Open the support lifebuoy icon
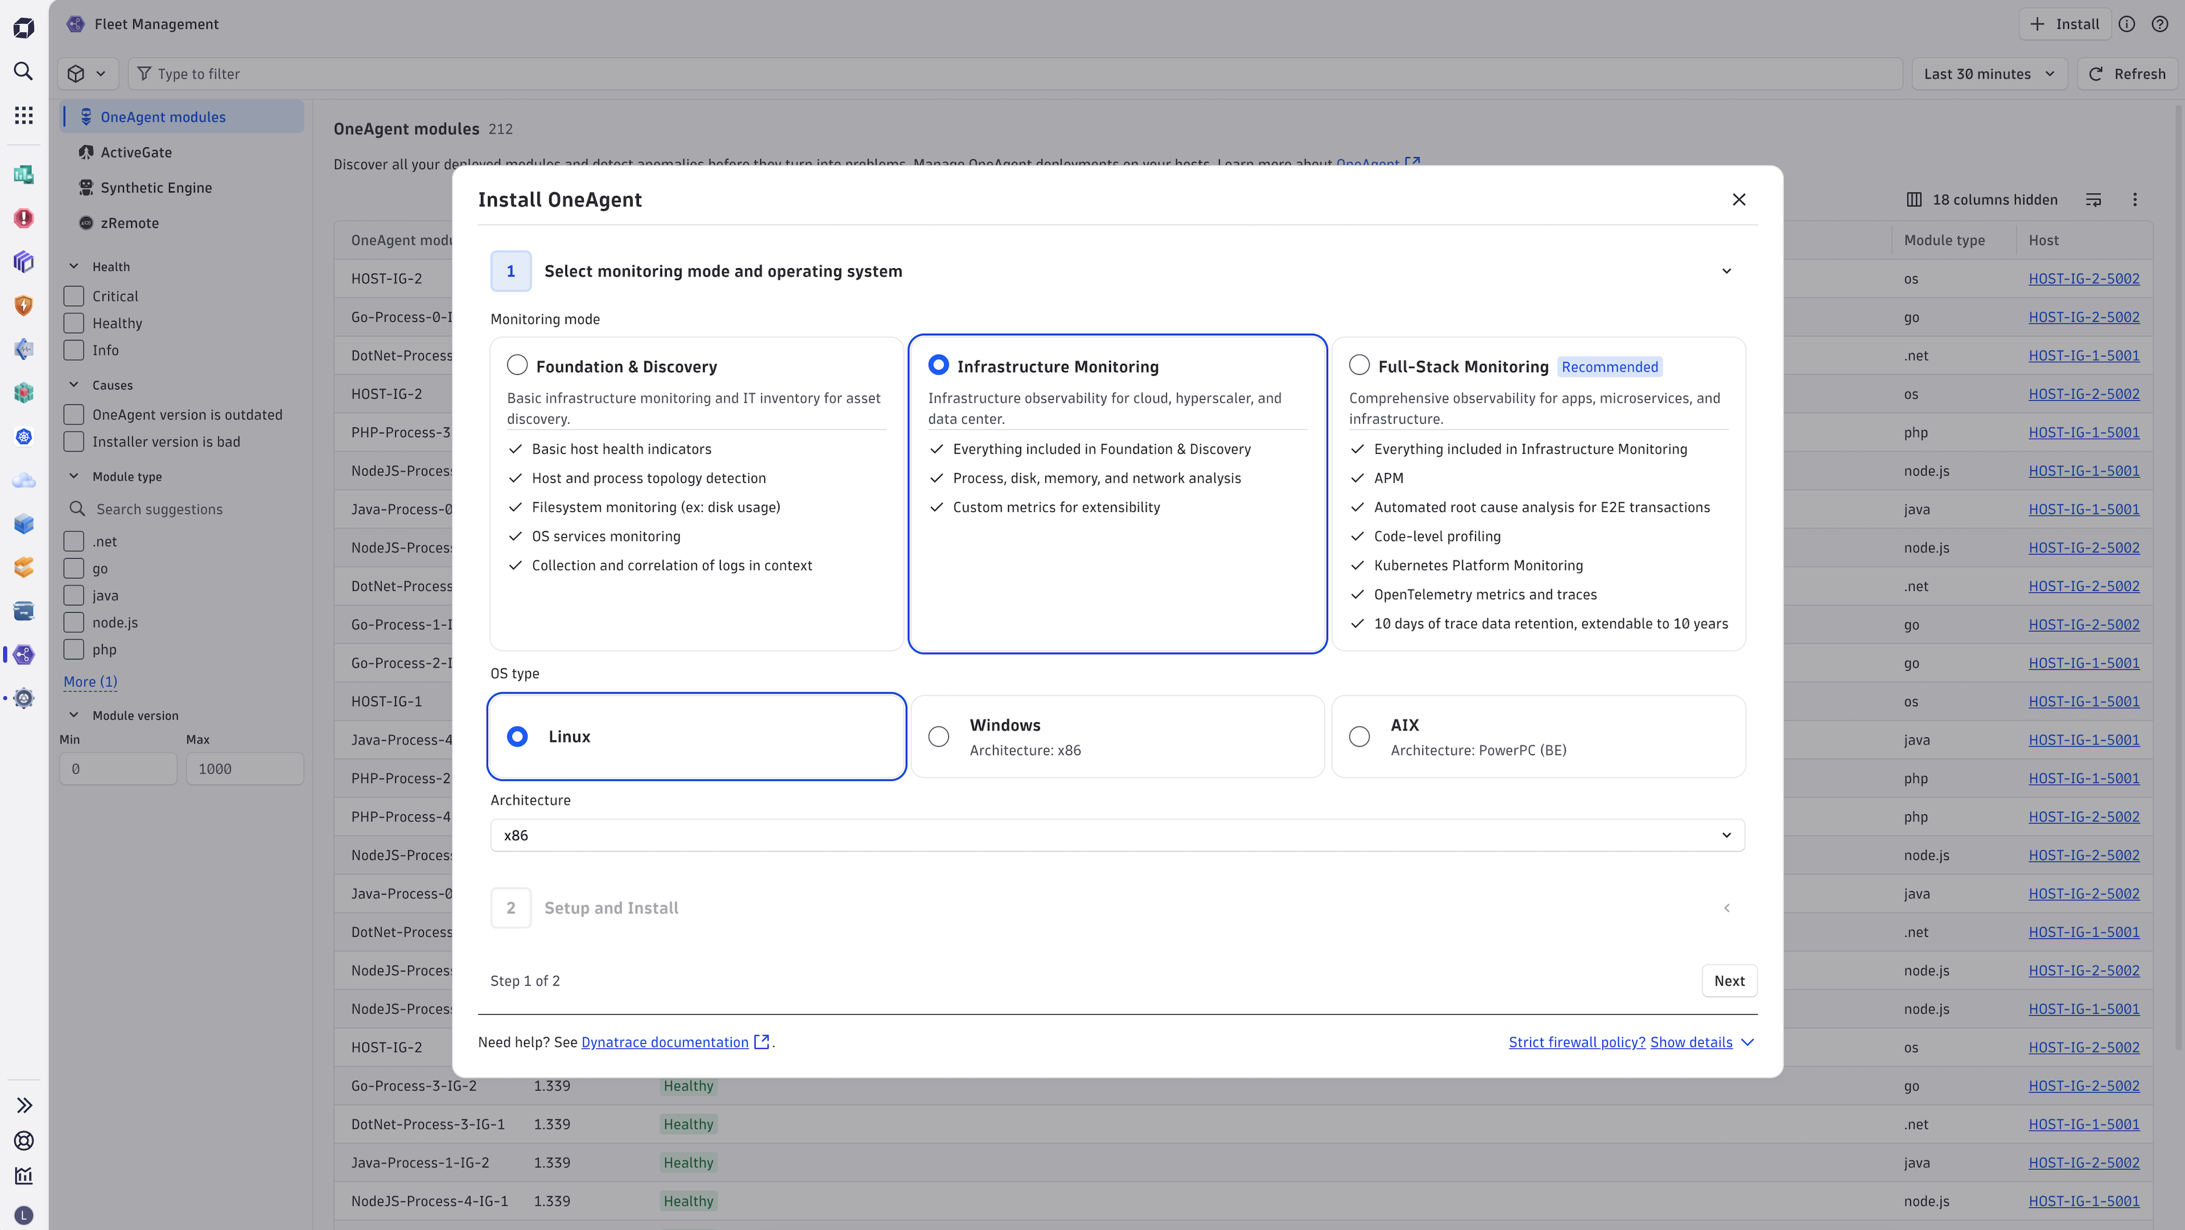Screen dimensions: 2185x1230 point(24,1140)
